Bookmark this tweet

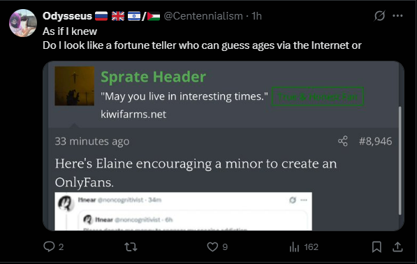coord(376,247)
